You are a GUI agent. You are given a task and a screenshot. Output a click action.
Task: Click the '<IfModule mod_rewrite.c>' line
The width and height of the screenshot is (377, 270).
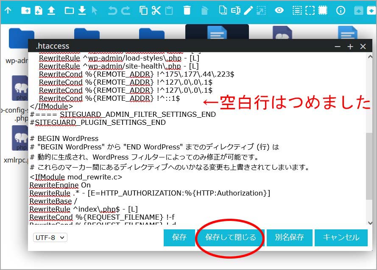(76, 177)
